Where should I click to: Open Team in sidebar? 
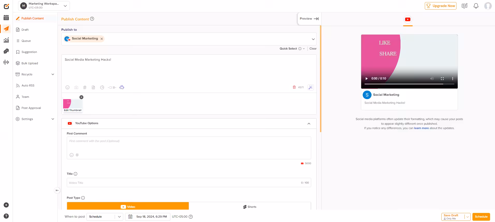(25, 97)
